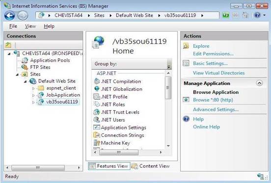Collapse the Manage Application section chevron
Viewport: 271px width, 183px height.
coord(259,83)
